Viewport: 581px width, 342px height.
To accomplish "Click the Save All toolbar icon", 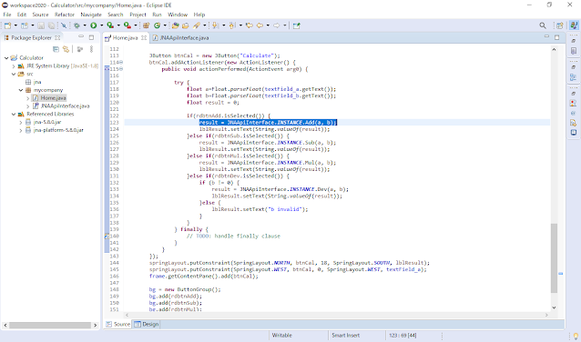I will click(x=52, y=25).
